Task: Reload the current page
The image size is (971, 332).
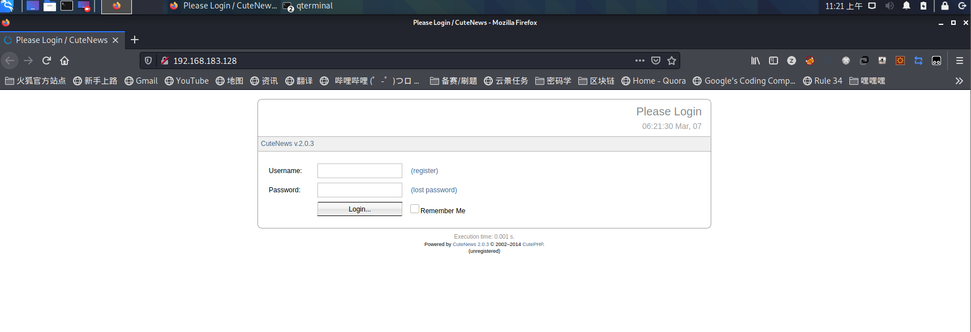Action: point(46,61)
